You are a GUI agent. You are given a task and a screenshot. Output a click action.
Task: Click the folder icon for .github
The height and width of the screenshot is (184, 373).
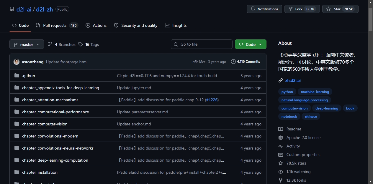(17, 76)
